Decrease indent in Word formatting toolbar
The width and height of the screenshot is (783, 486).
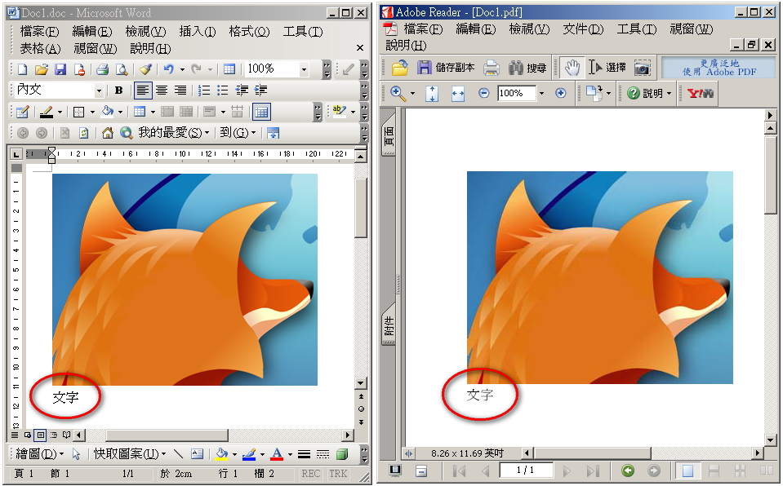tap(242, 91)
